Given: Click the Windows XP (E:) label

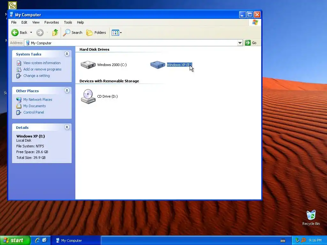Looking at the screenshot, I should [x=179, y=65].
